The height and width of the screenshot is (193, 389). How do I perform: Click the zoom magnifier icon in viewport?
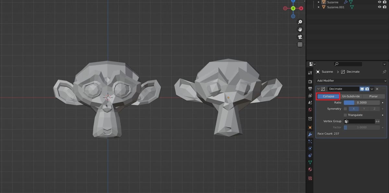click(x=300, y=22)
